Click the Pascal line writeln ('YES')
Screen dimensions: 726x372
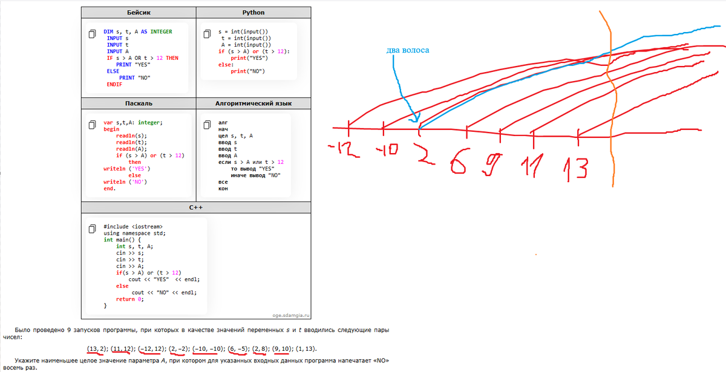tap(127, 169)
